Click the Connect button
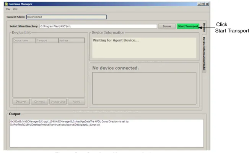The height and width of the screenshot is (153, 249). (x=39, y=102)
